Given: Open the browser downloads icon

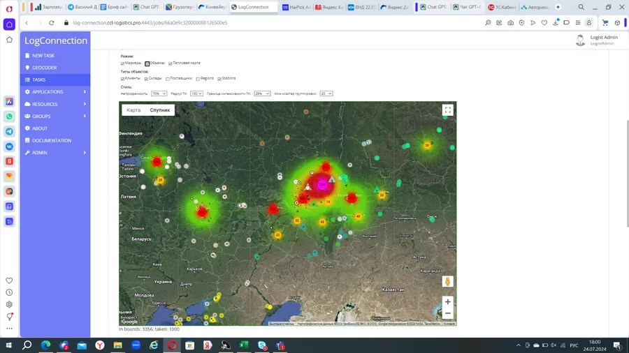Looking at the screenshot, I should (x=556, y=23).
